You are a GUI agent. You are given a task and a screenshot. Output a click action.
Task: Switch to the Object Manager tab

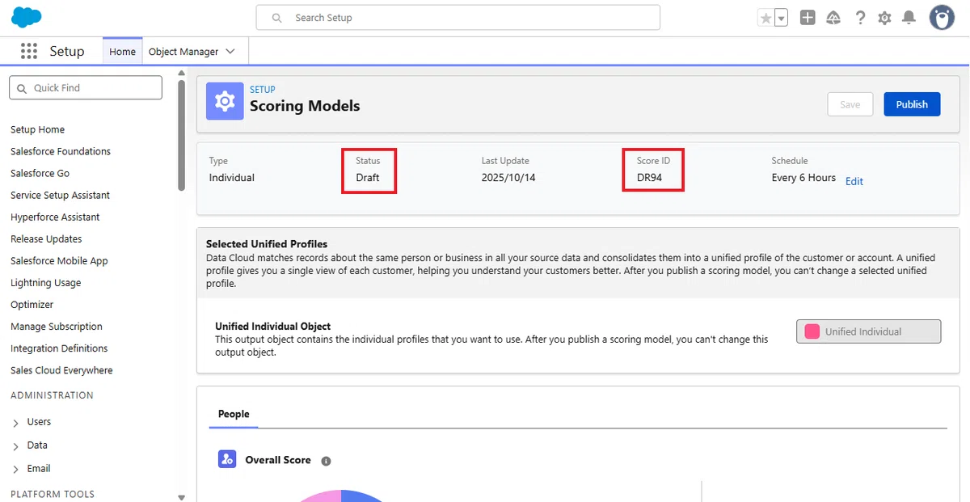click(183, 52)
